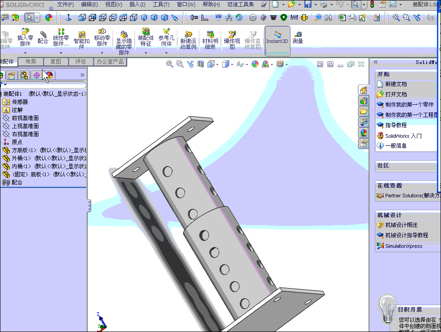This screenshot has height=332, width=441.
Task: Switch to the 办公室产品 tab
Action: click(110, 62)
